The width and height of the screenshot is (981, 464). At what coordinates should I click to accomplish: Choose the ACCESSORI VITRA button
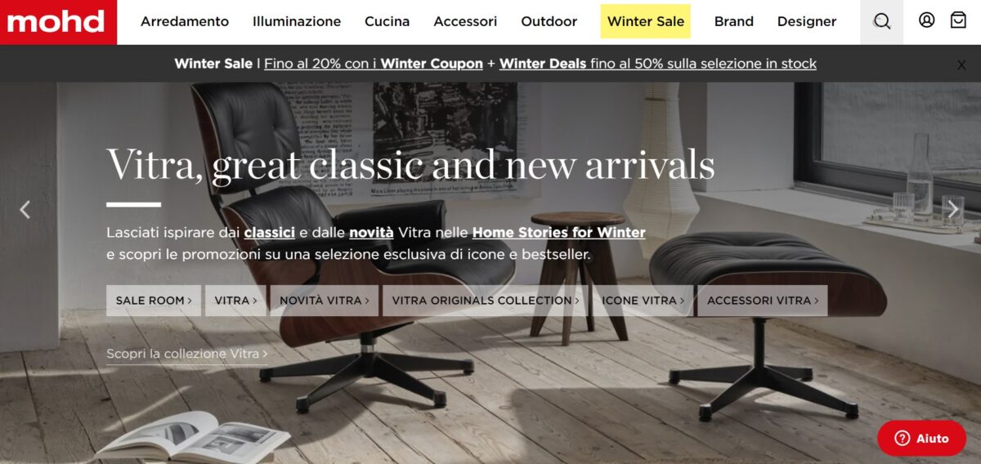tap(763, 301)
